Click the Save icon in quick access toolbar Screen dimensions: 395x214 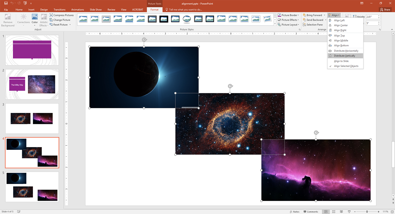pos(6,3)
